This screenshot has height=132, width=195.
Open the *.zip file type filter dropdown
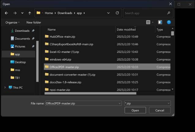pos(147,103)
